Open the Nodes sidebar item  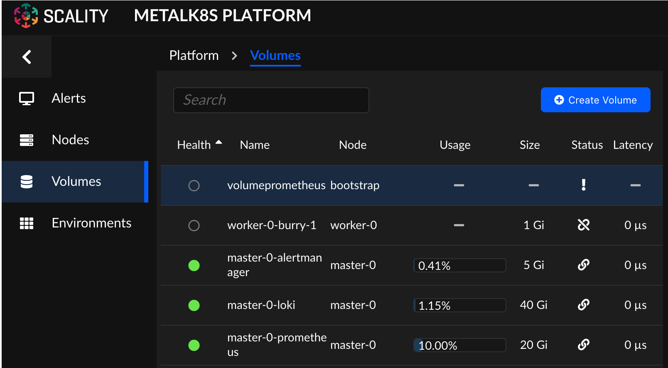click(75, 140)
